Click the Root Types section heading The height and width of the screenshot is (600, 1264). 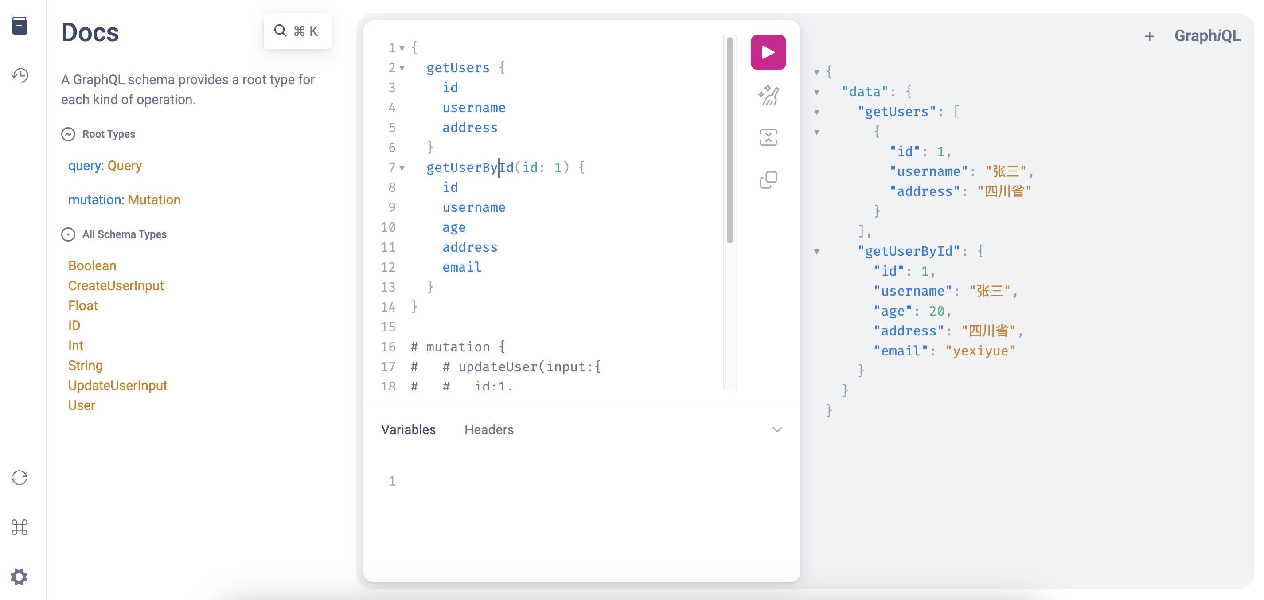[109, 134]
